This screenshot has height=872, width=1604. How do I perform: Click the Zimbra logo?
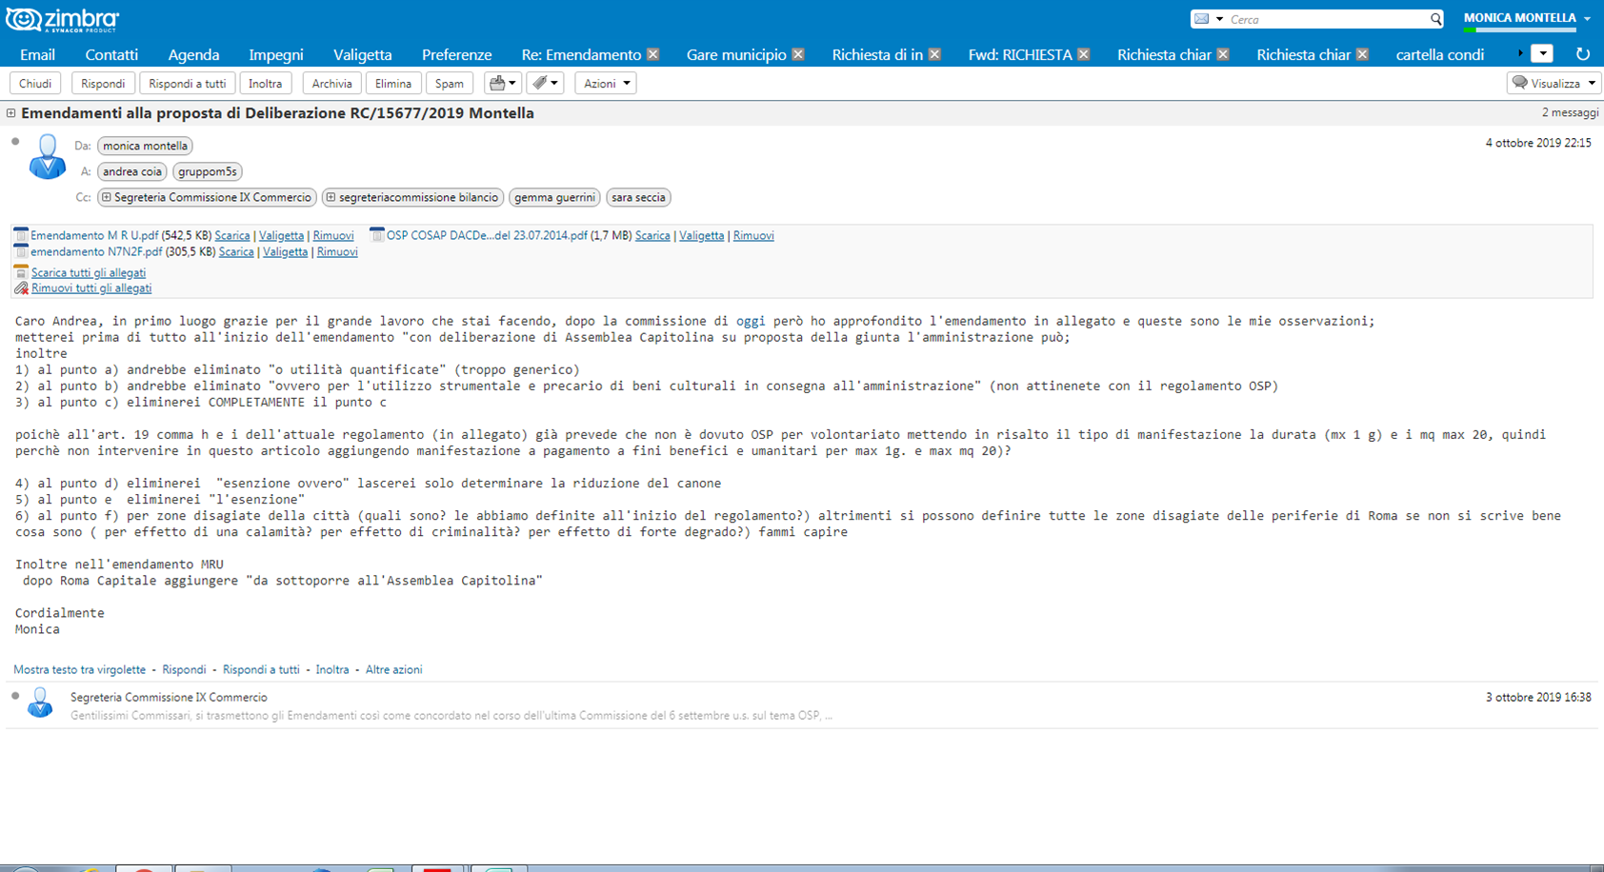(63, 19)
